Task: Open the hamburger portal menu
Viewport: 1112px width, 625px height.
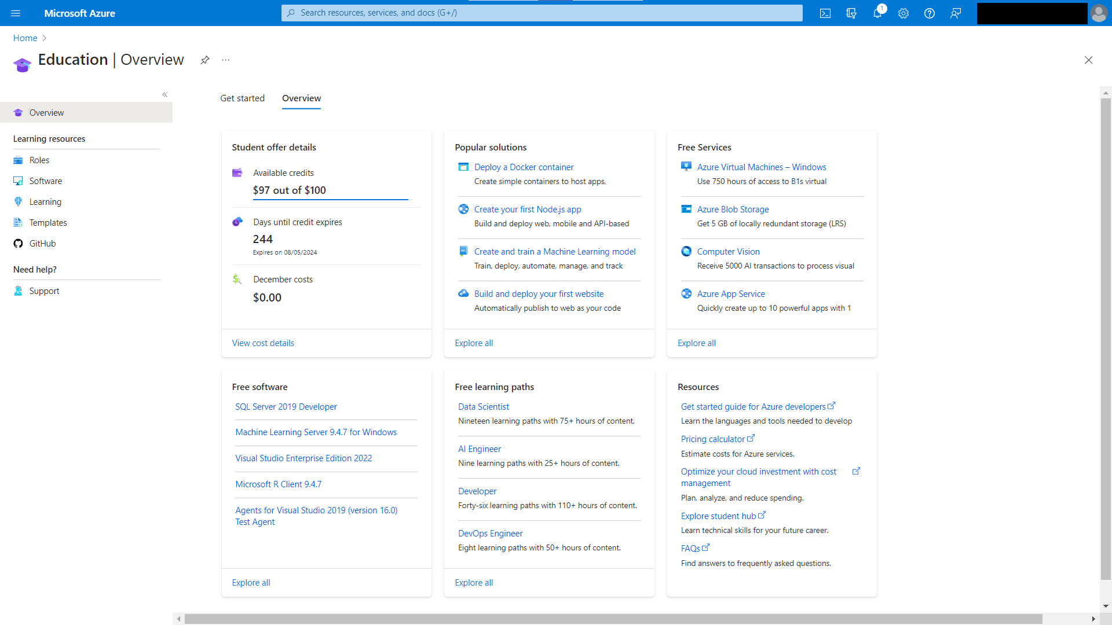Action: point(16,13)
